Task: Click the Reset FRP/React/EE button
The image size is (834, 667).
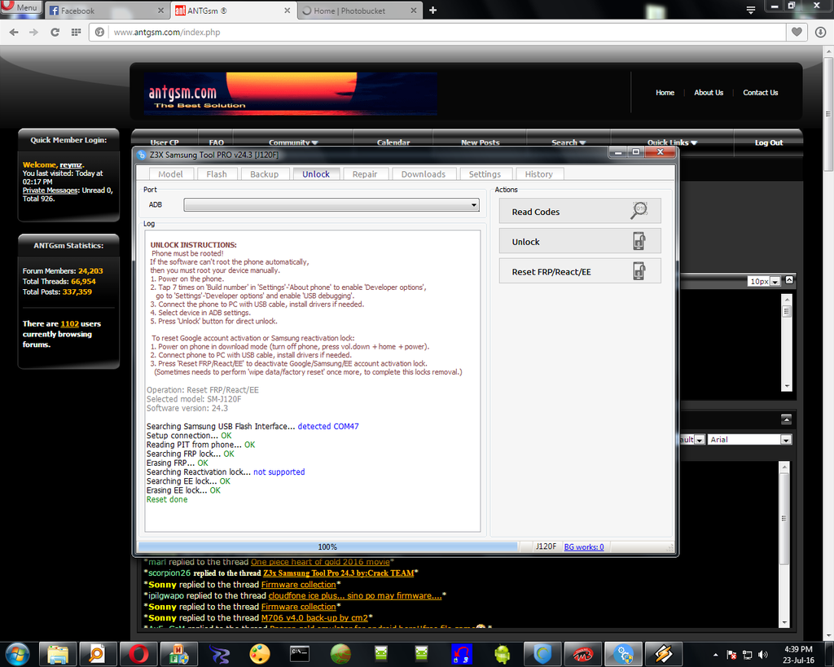Action: [x=580, y=271]
